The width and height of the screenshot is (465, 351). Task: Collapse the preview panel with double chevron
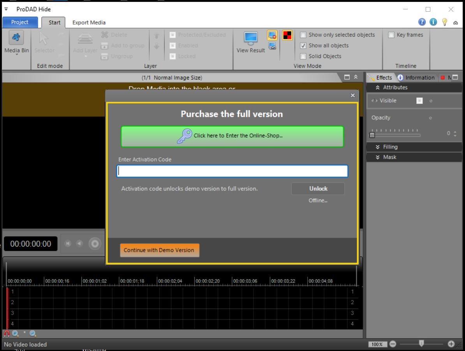[x=356, y=77]
